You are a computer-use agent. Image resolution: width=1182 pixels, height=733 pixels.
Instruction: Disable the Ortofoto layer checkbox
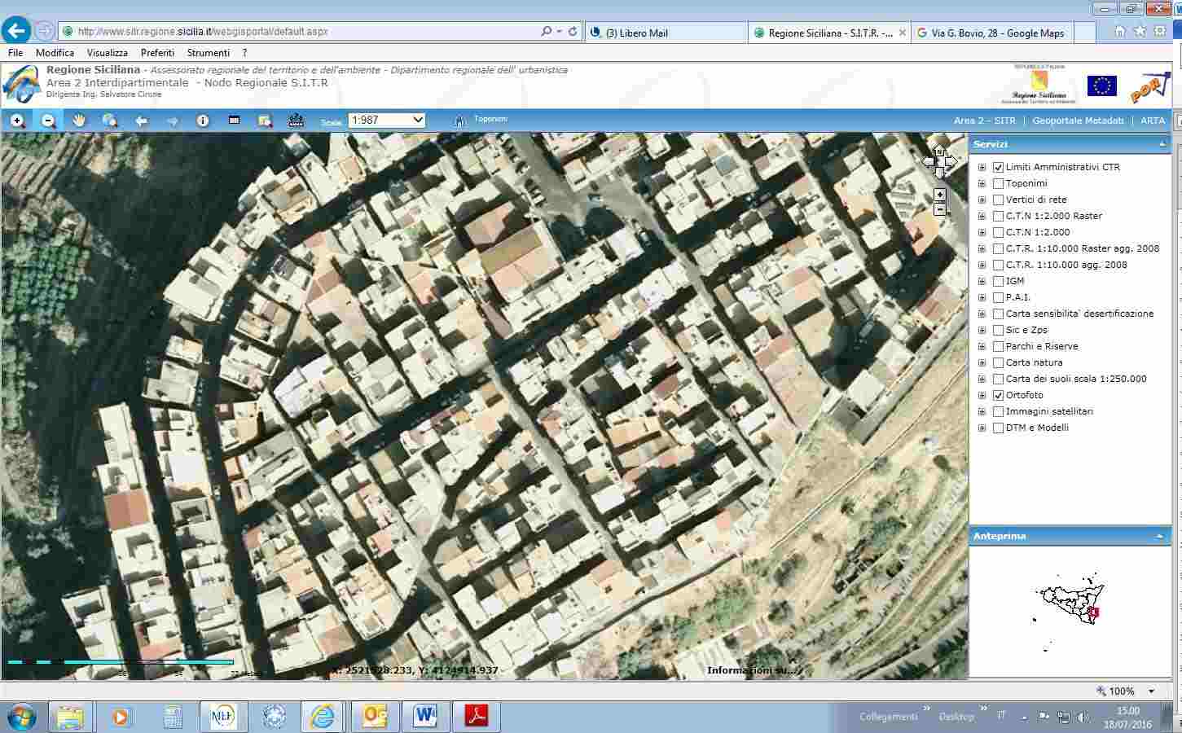pyautogui.click(x=998, y=395)
